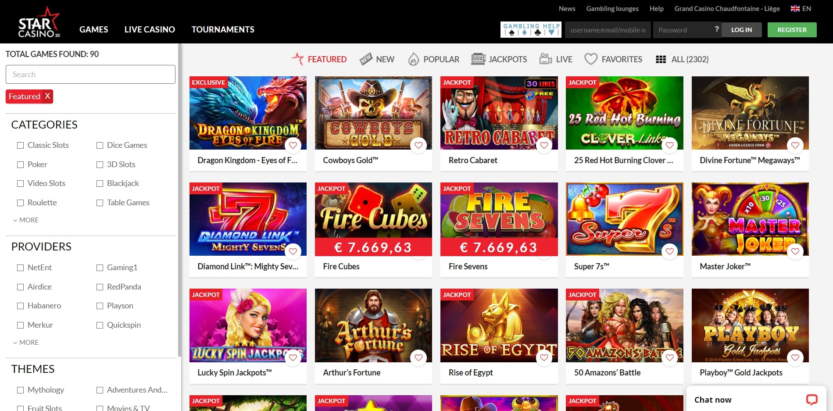
Task: Open the Chat now widget
Action: point(756,399)
